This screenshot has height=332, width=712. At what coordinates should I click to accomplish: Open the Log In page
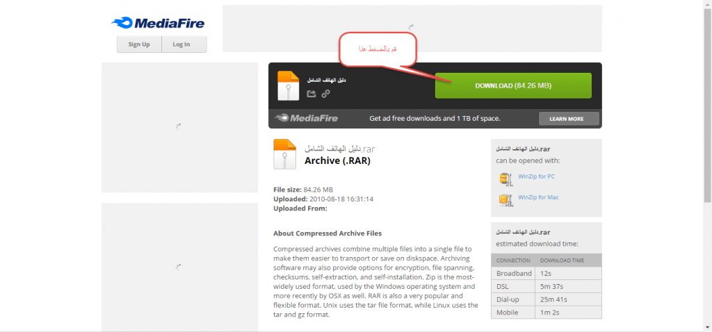181,44
